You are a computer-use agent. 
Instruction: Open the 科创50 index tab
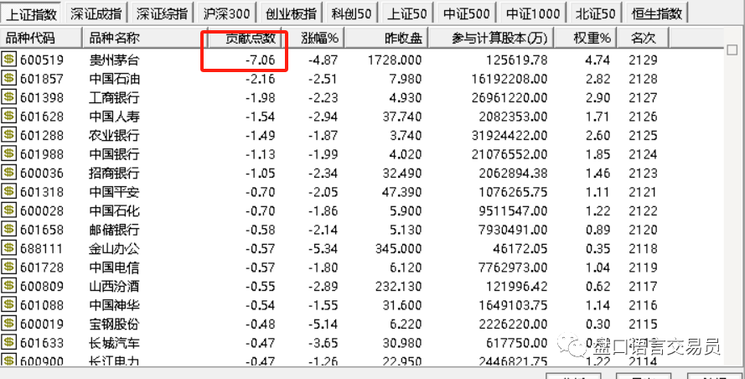tap(352, 13)
